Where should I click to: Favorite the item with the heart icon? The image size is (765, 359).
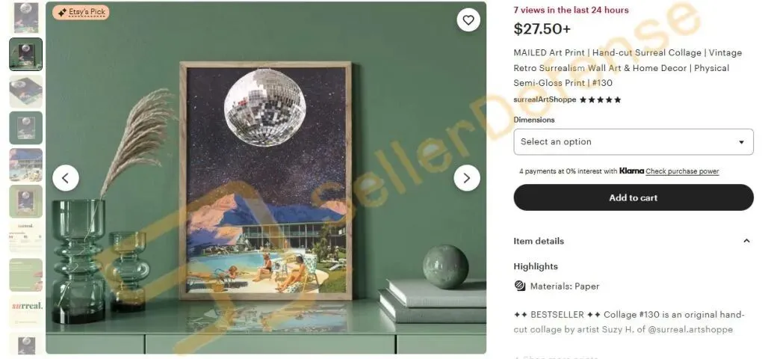(x=468, y=20)
